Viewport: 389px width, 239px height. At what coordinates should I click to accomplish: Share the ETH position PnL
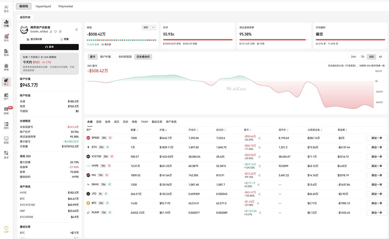[259, 147]
